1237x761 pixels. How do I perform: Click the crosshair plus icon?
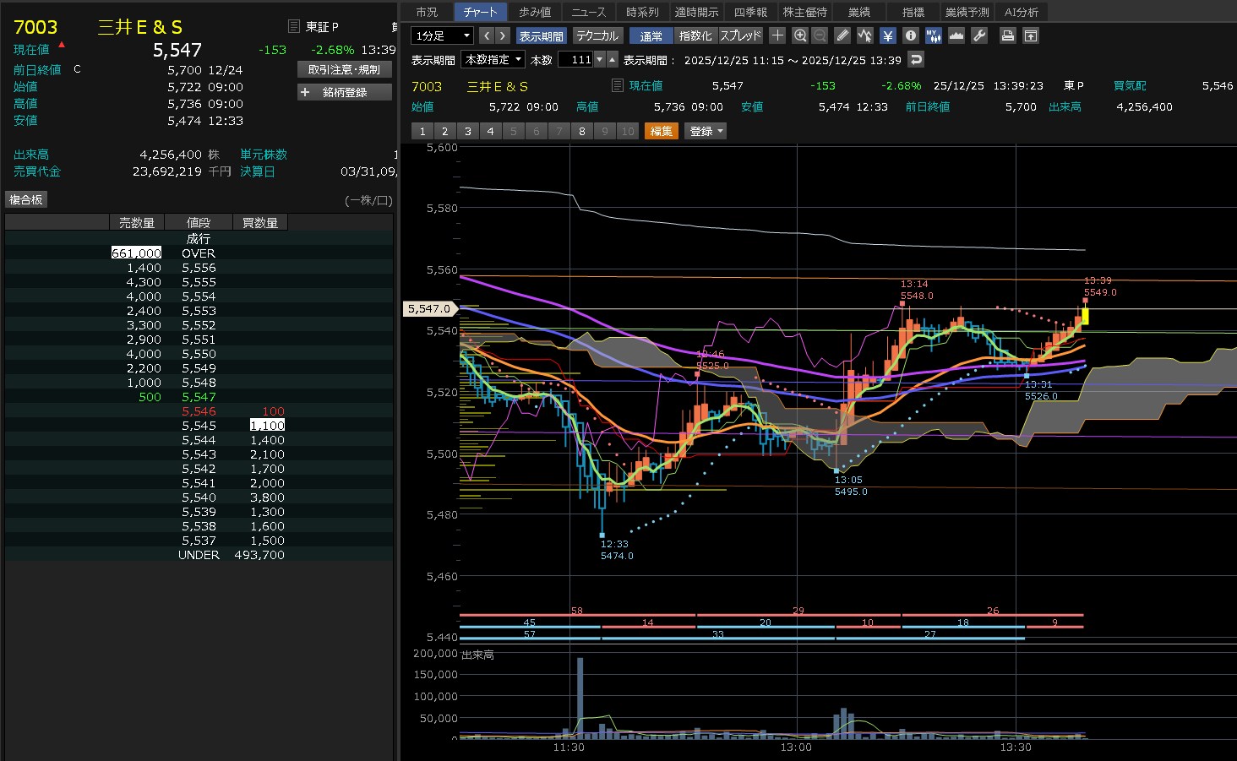click(777, 35)
